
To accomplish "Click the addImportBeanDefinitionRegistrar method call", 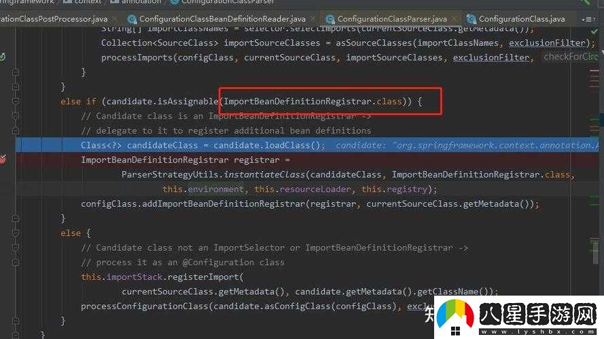I will (224, 203).
